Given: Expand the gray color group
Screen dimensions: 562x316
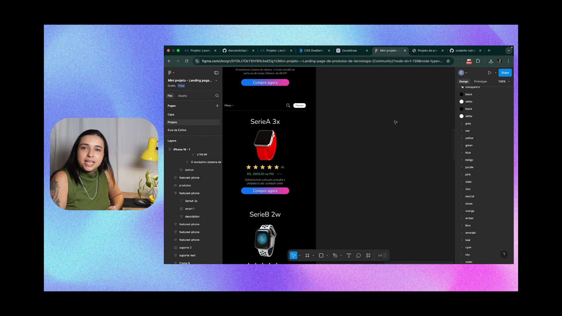Looking at the screenshot, I should (x=462, y=123).
